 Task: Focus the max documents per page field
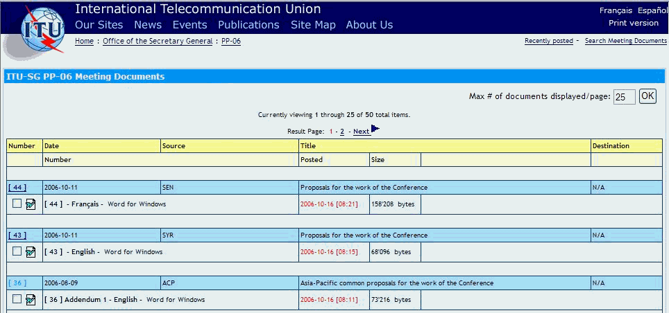pos(624,97)
